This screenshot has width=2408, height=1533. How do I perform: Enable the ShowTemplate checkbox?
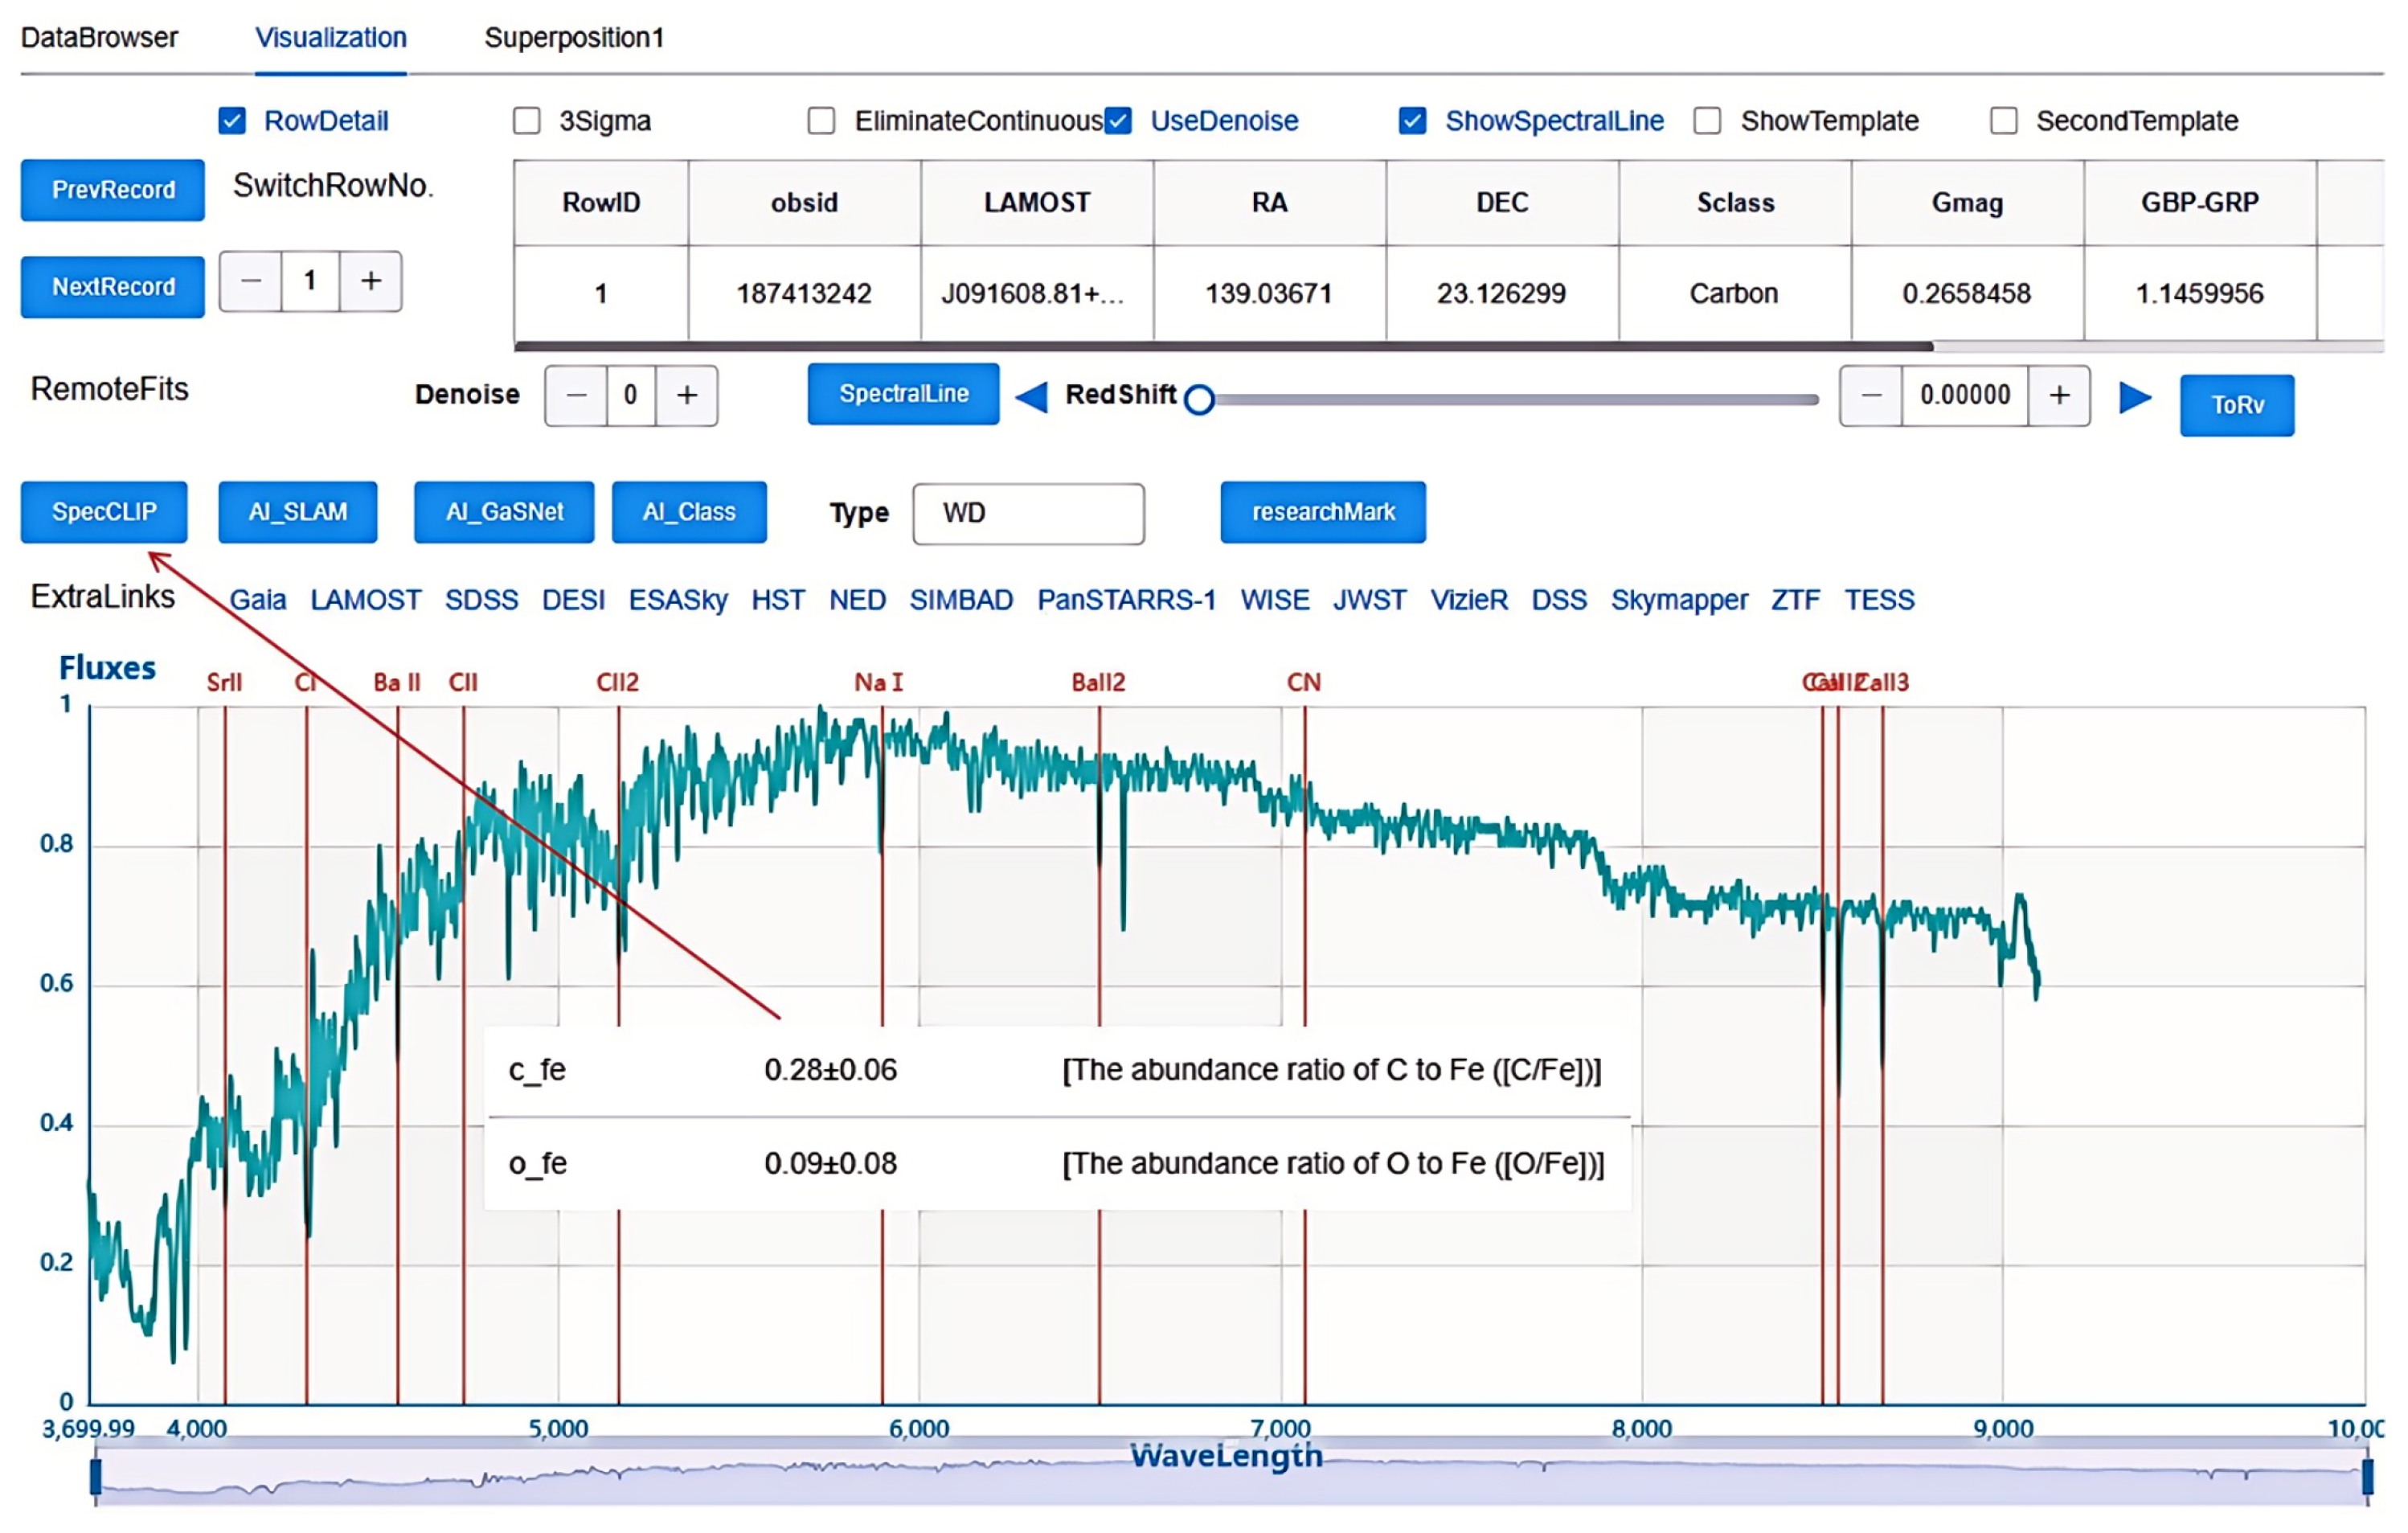[1707, 121]
